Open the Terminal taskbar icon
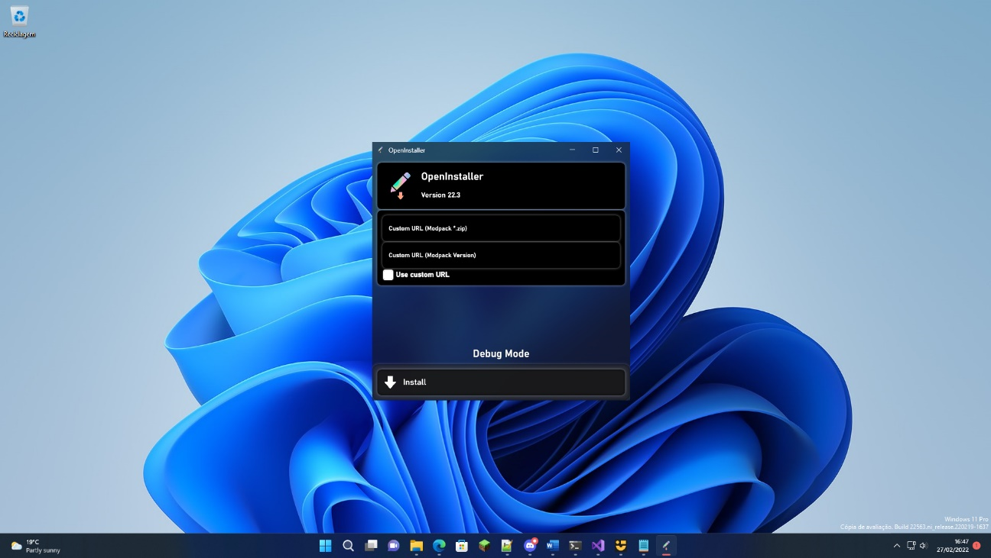The height and width of the screenshot is (558, 991). coord(575,546)
